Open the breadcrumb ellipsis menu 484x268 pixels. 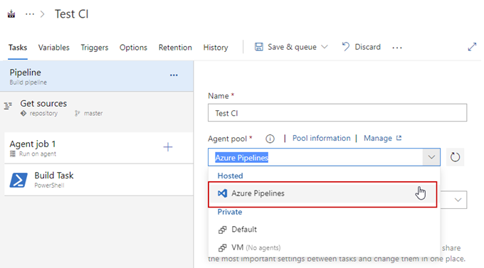30,14
